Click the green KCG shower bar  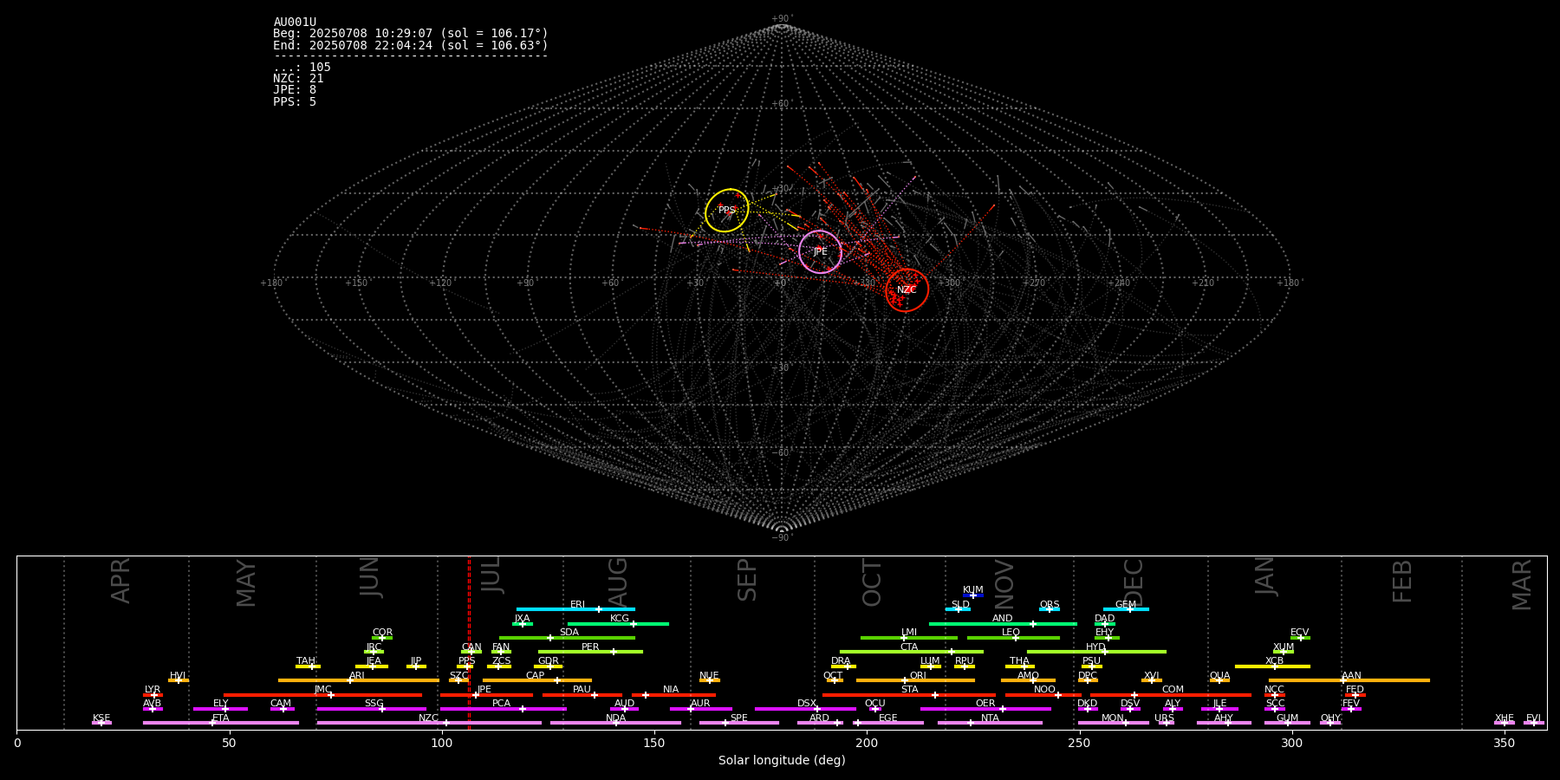[x=618, y=623]
